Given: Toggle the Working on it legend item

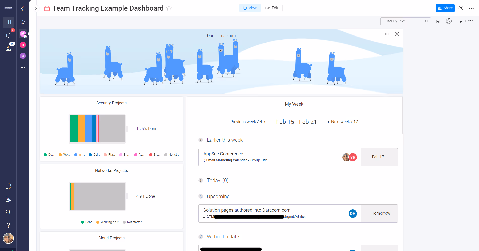Looking at the screenshot, I should click(x=107, y=222).
